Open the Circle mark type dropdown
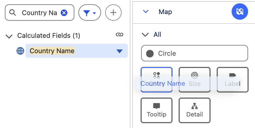 click(195, 53)
